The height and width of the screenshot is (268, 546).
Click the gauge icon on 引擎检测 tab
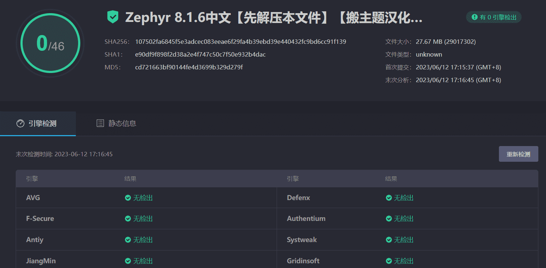tap(20, 123)
